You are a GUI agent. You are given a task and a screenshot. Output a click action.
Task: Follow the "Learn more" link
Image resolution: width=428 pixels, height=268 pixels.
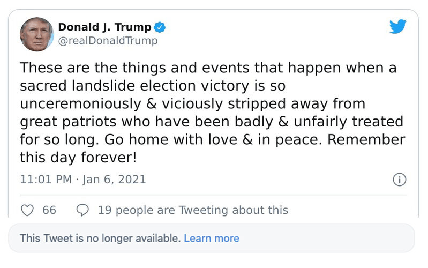212,238
